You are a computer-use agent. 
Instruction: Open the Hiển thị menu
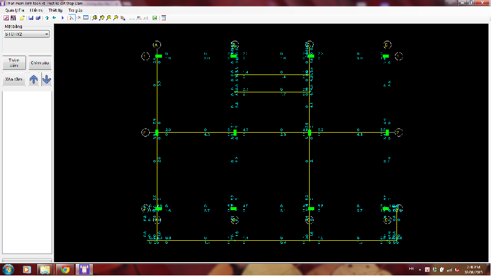pyautogui.click(x=36, y=10)
